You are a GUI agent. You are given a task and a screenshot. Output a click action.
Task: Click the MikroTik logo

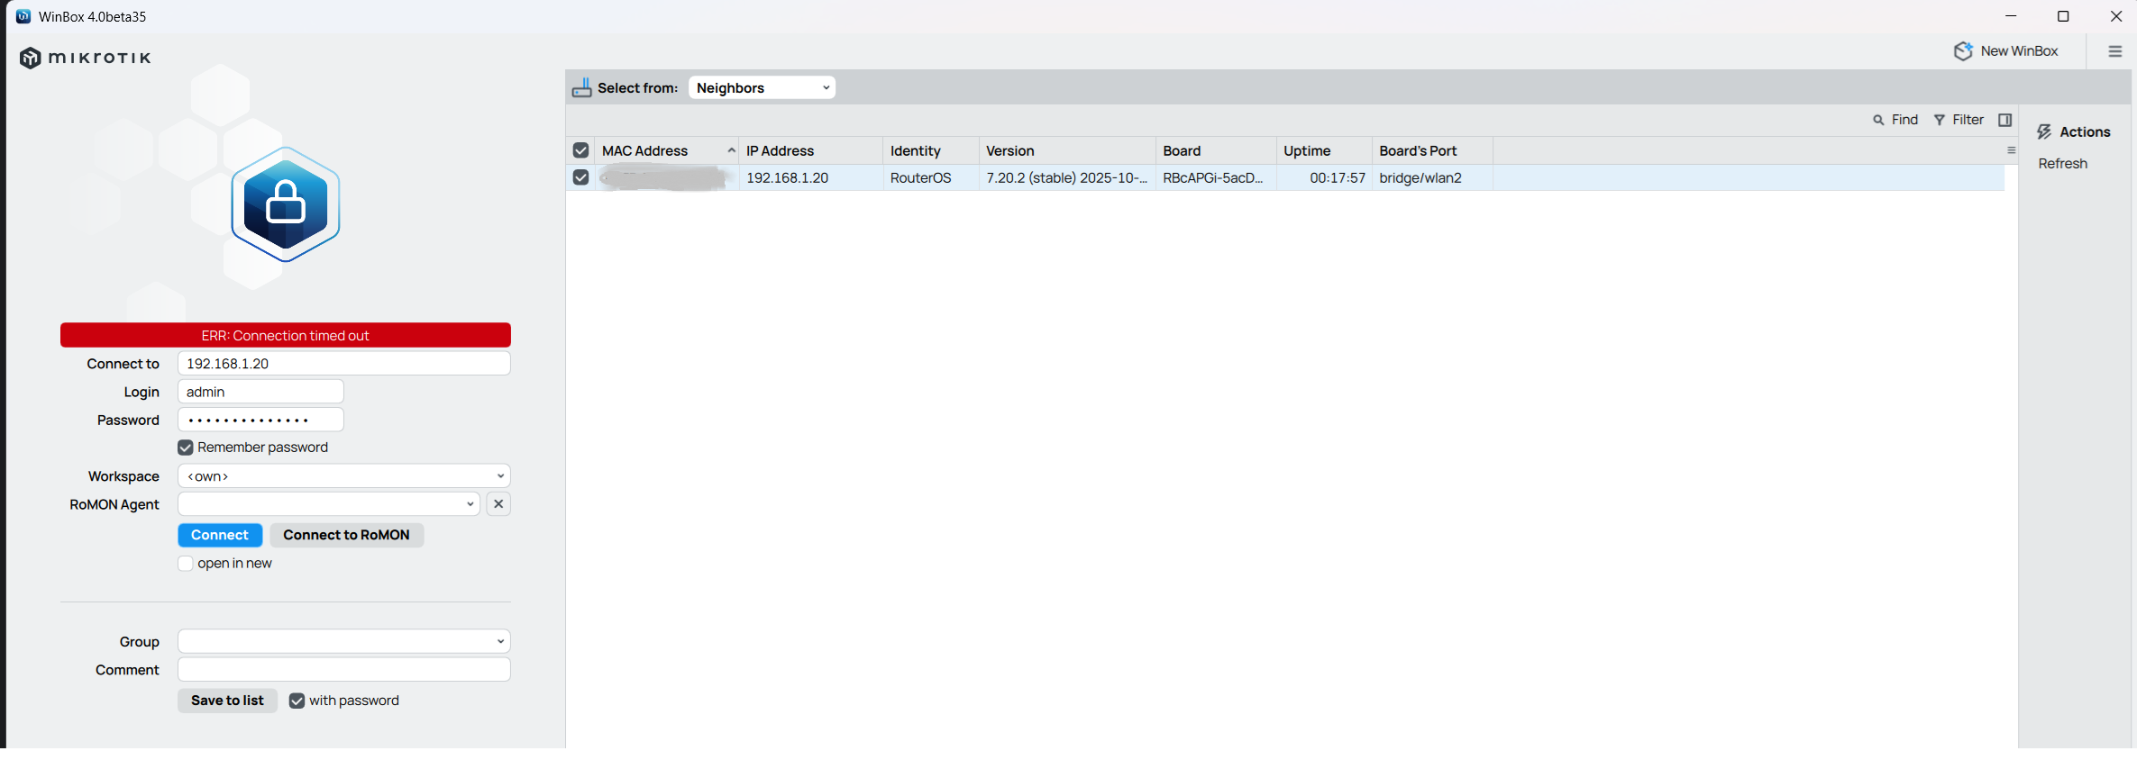coord(86,58)
